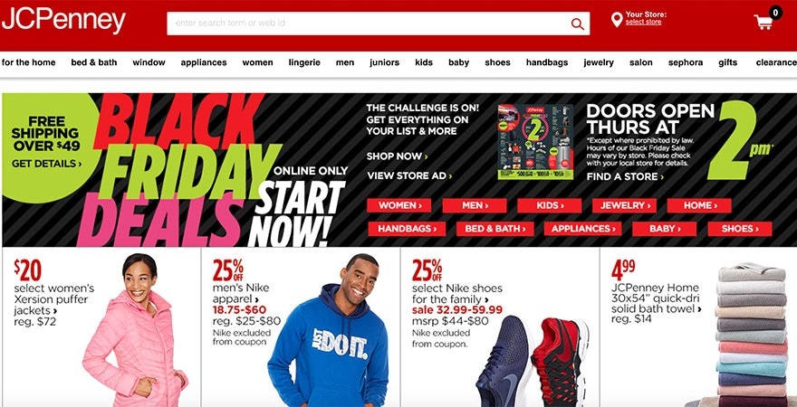Click the red WOMEN deals button
This screenshot has width=797, height=407.
click(399, 205)
